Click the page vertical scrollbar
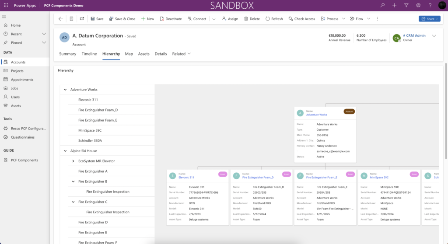Viewport: 448px width, 244px height. [x=446, y=111]
